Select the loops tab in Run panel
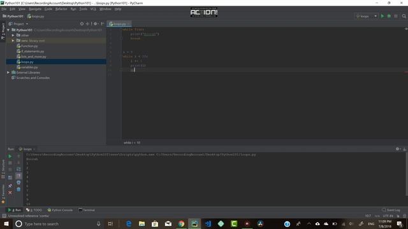The height and width of the screenshot is (229, 408). tap(27, 149)
